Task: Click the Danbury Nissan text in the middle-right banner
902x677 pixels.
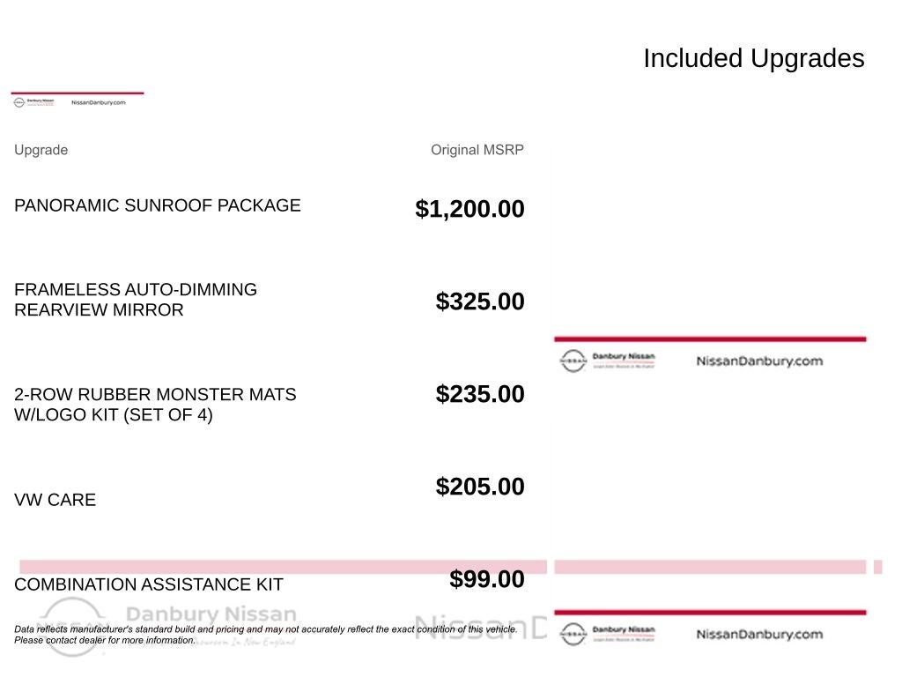Action: click(624, 356)
